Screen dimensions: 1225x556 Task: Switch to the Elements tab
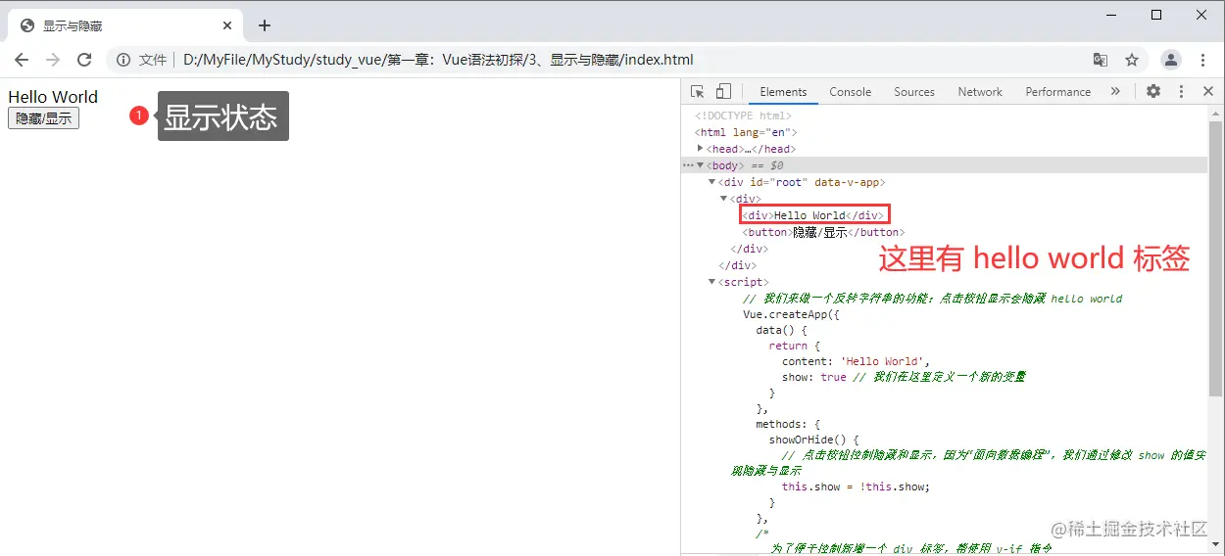pos(783,91)
